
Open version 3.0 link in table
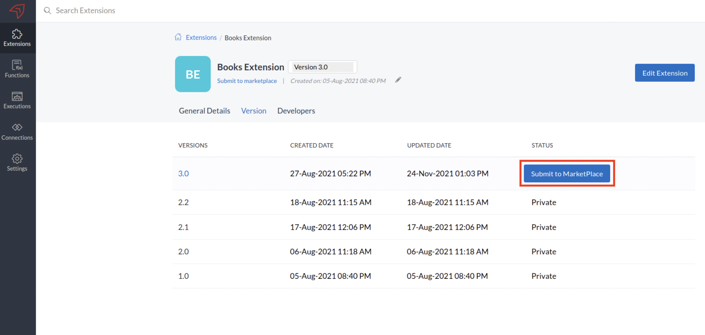click(x=183, y=173)
